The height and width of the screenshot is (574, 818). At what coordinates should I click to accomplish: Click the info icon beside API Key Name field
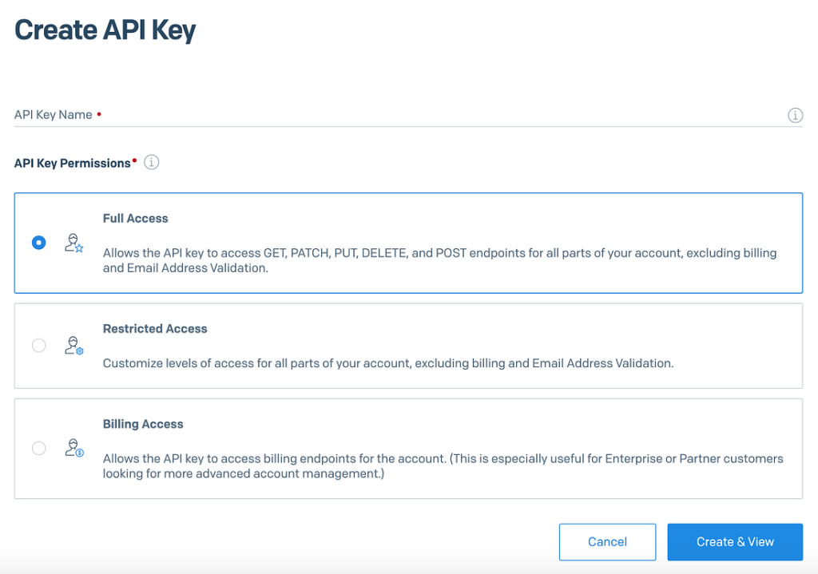tap(795, 115)
